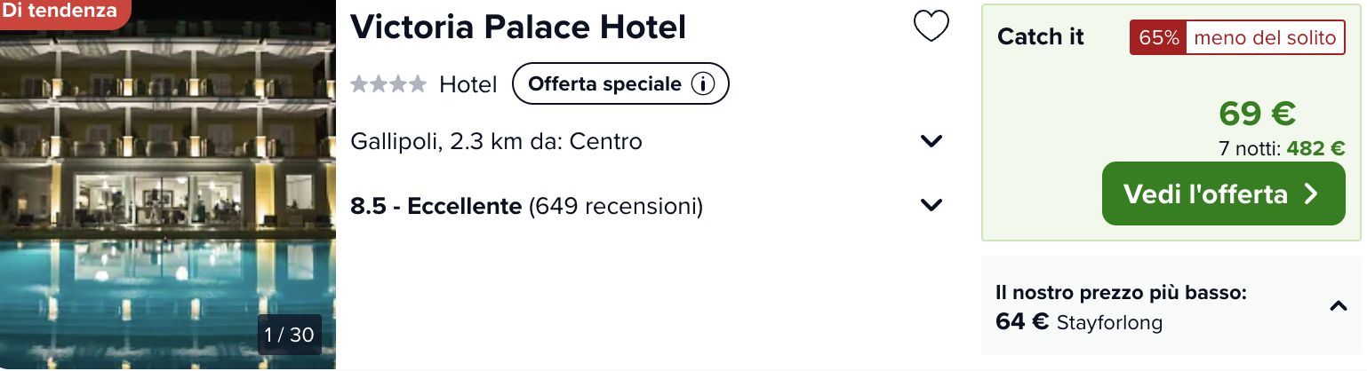This screenshot has height=371, width=1367.
Task: Select the 64 € Stayforlong price
Action: pos(1079,321)
